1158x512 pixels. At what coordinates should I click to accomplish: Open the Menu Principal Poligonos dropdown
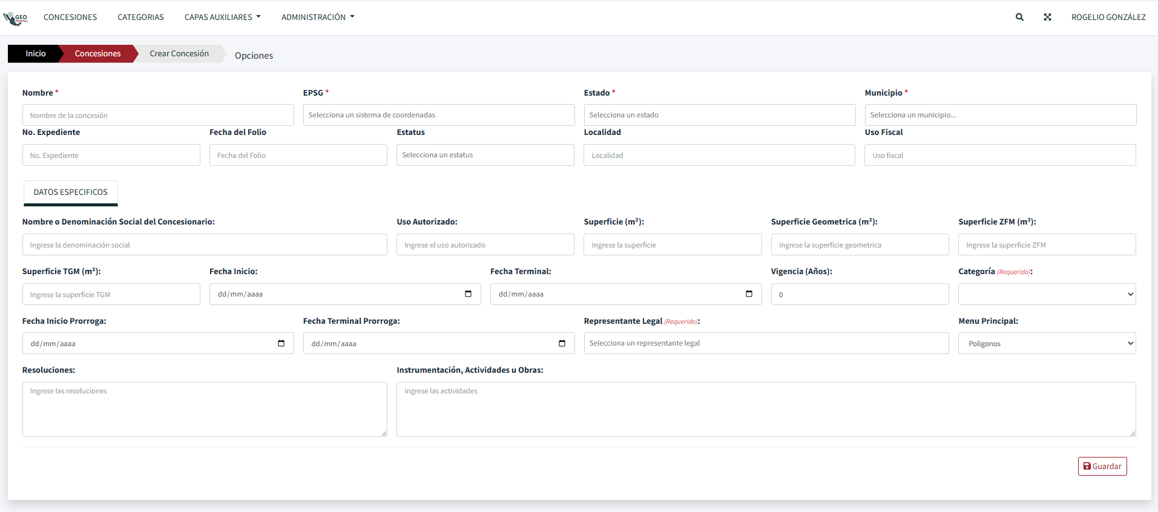point(1046,344)
